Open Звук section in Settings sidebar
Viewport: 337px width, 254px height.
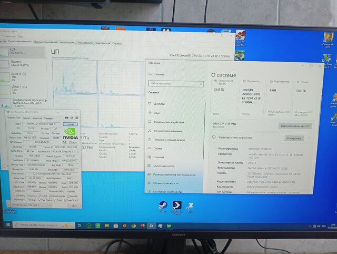click(x=154, y=113)
